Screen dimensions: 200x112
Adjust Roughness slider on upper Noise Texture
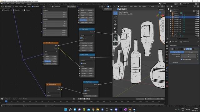(x=51, y=61)
